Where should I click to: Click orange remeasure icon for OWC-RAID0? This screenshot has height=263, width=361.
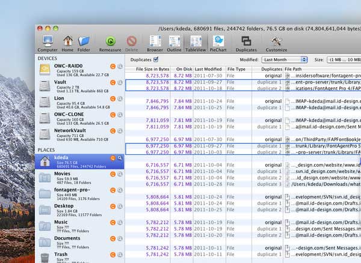pyautogui.click(x=113, y=67)
